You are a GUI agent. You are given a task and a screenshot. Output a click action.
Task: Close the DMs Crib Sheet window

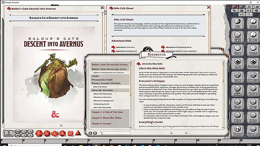click(208, 8)
